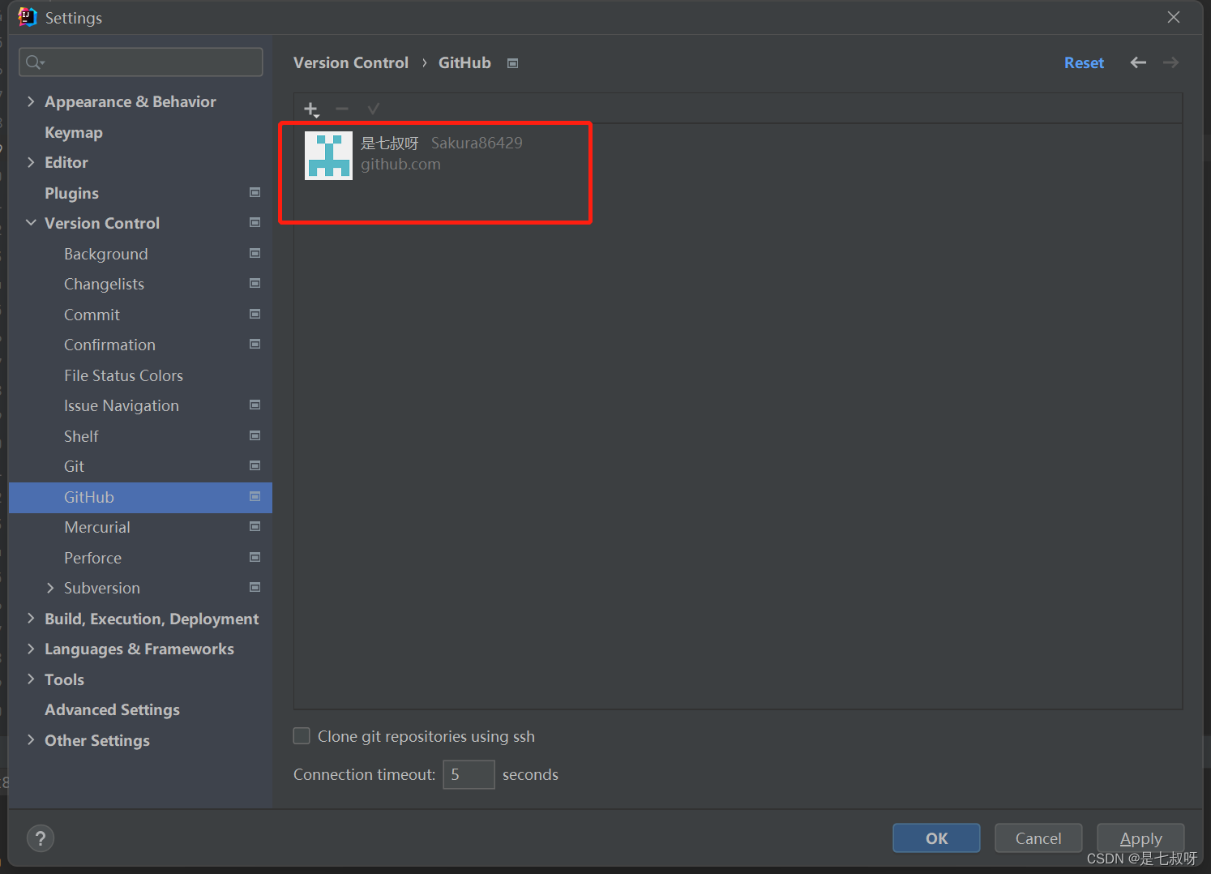Click the Cancel button
Screen dimensions: 1211x874
coord(1038,838)
